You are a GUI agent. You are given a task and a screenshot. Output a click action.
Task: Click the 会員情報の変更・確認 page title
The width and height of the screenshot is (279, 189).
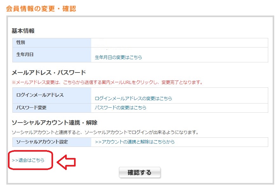point(41,9)
